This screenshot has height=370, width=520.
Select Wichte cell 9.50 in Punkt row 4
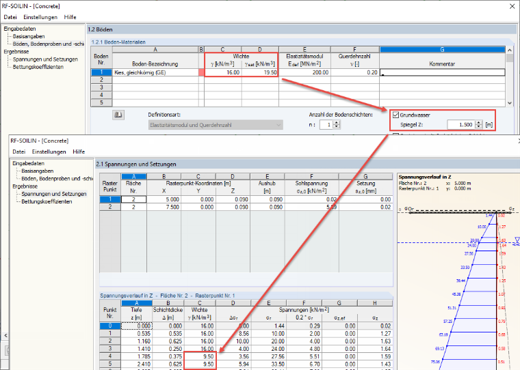(x=200, y=356)
